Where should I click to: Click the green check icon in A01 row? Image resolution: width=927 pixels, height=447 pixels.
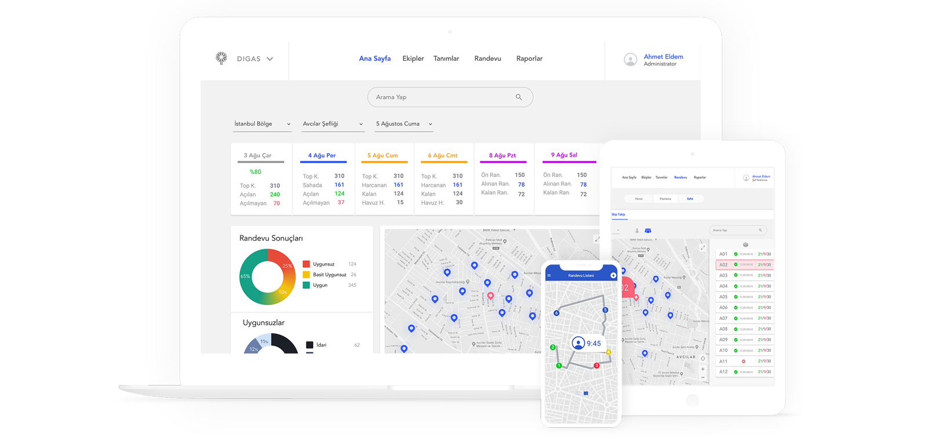pyautogui.click(x=736, y=254)
